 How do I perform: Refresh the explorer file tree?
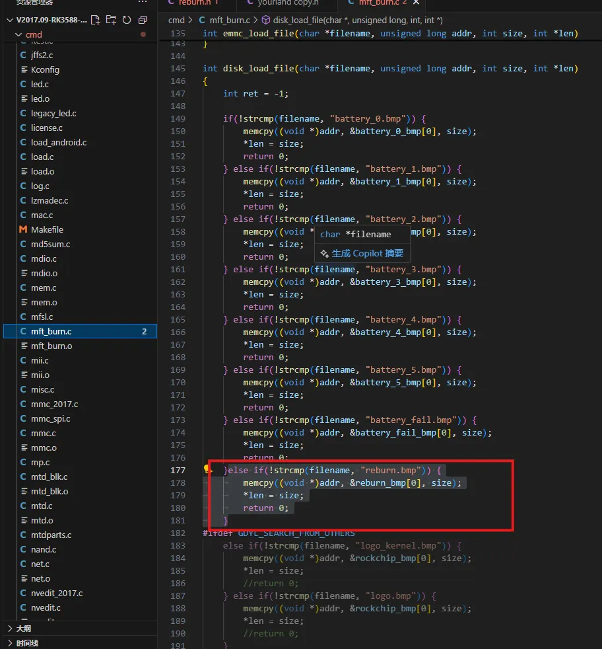pyautogui.click(x=127, y=20)
